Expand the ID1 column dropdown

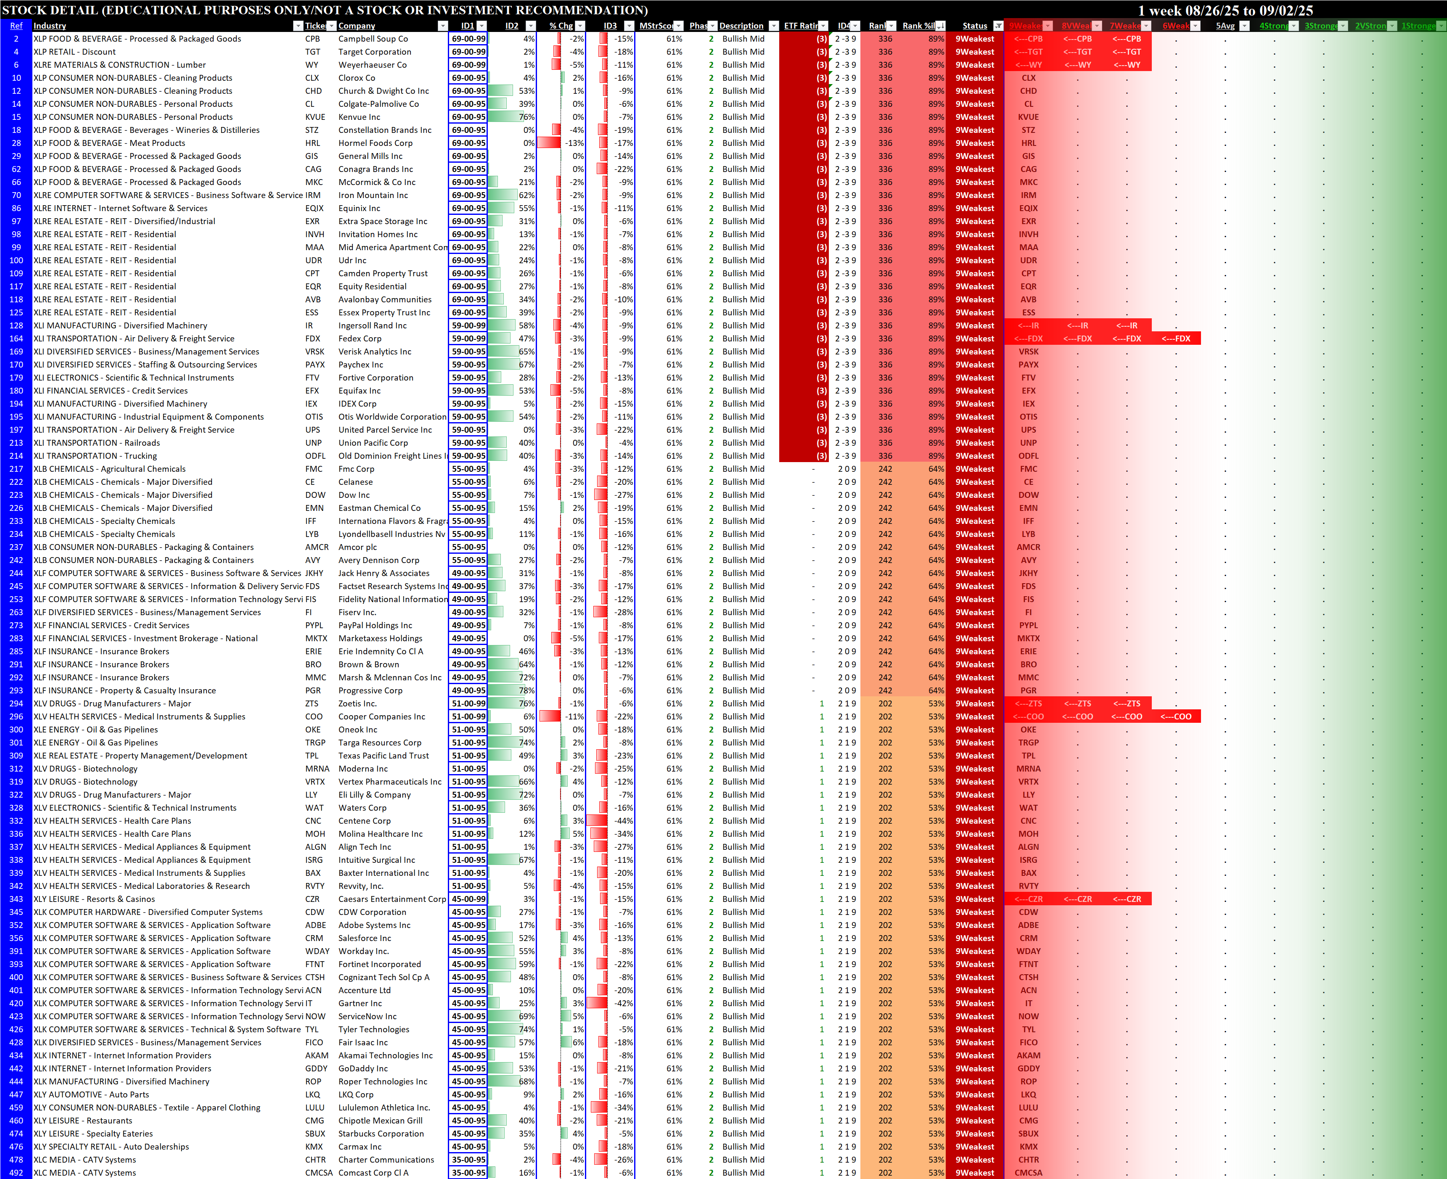pyautogui.click(x=481, y=26)
